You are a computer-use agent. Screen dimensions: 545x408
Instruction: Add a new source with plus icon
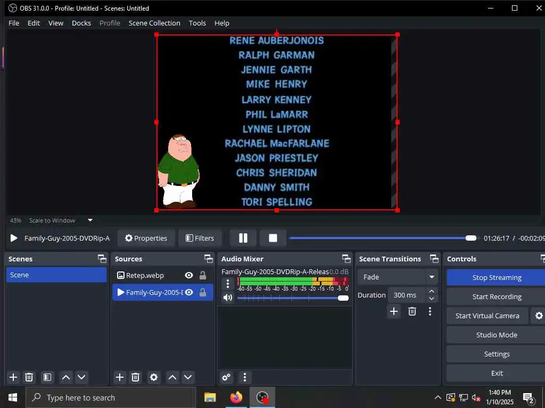(x=120, y=377)
